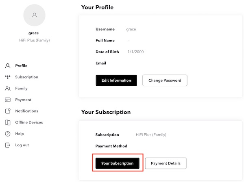Select the Log out text link
This screenshot has height=182, width=244.
coord(22,145)
